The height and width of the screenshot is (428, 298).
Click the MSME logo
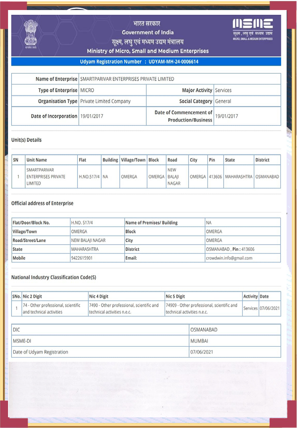click(x=253, y=29)
